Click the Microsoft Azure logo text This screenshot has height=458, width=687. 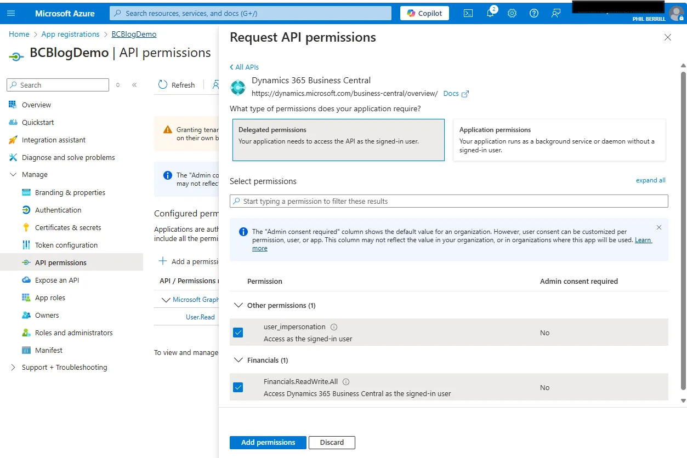[x=65, y=13]
